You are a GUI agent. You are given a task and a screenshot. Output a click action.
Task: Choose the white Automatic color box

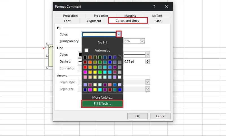coord(87,50)
